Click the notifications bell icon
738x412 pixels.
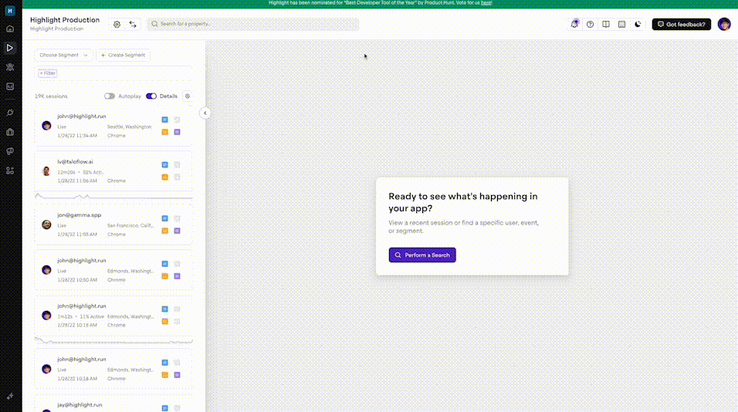click(574, 24)
